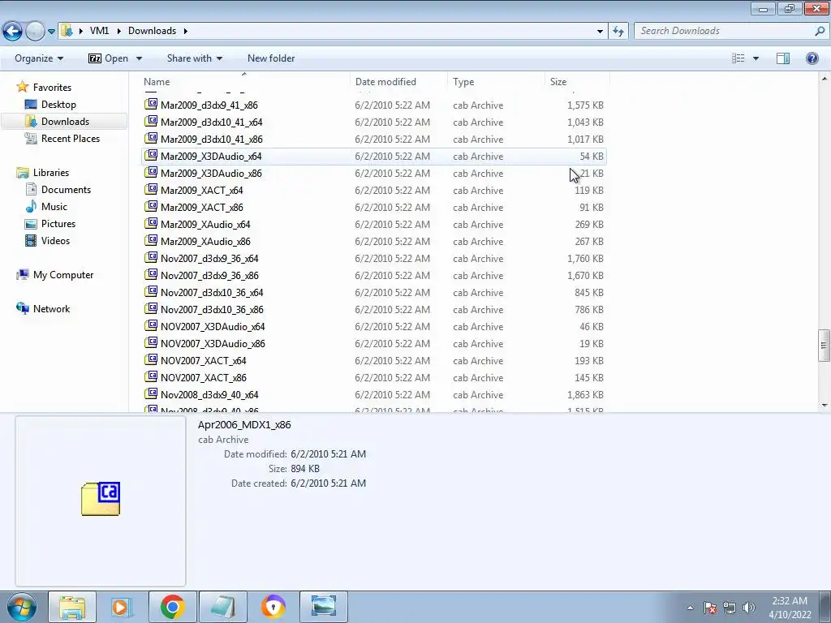Click the volume speaker tray icon
The height and width of the screenshot is (623, 831).
(x=748, y=608)
